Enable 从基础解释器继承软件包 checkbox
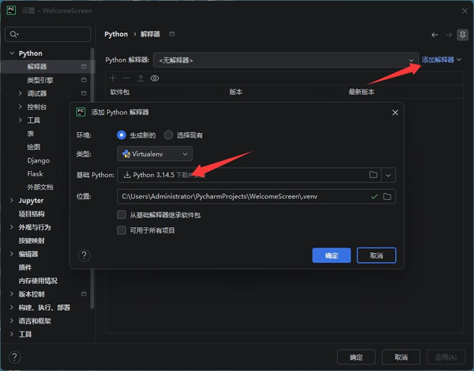474x371 pixels. click(x=121, y=215)
